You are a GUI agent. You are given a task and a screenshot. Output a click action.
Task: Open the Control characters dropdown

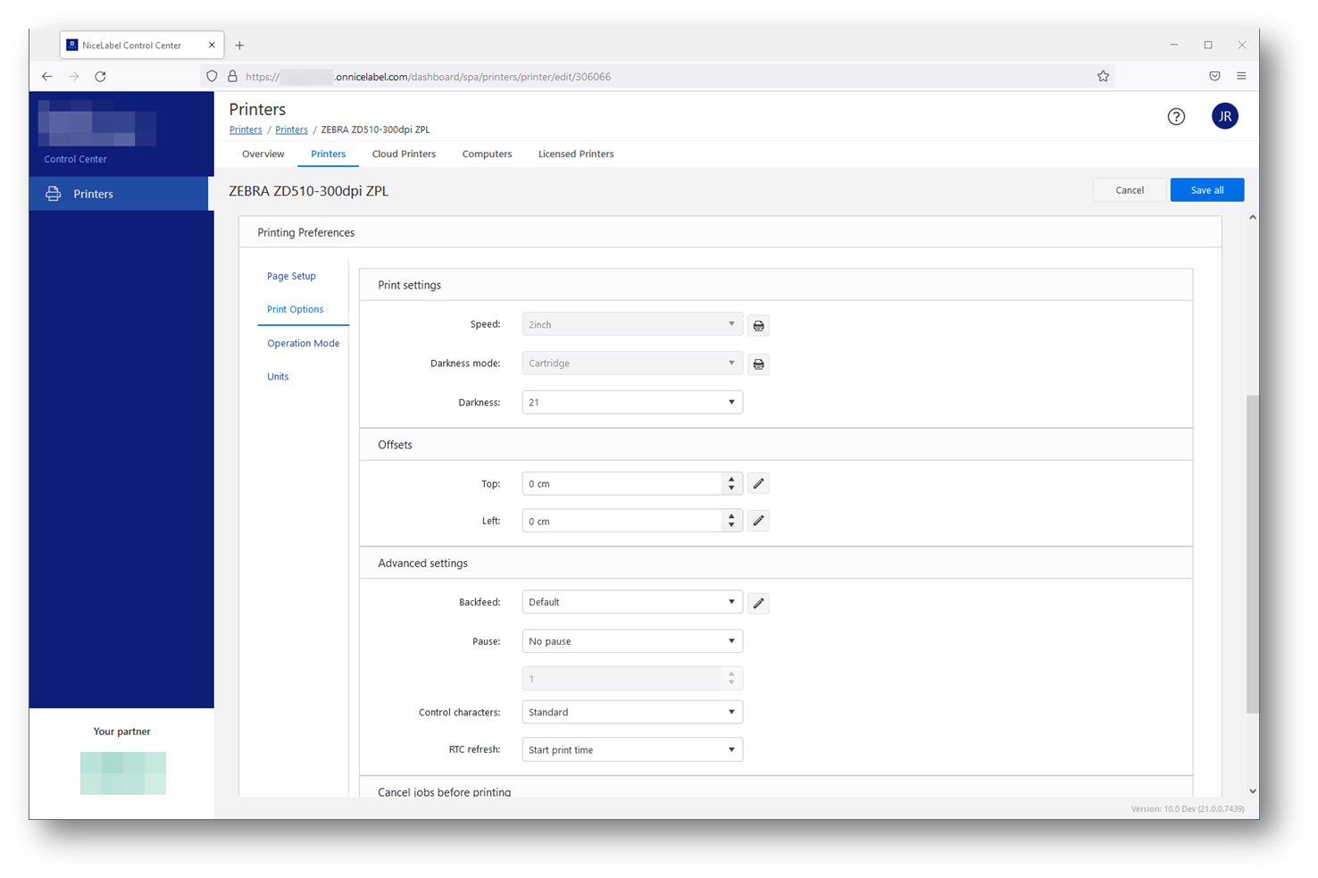[x=631, y=713]
